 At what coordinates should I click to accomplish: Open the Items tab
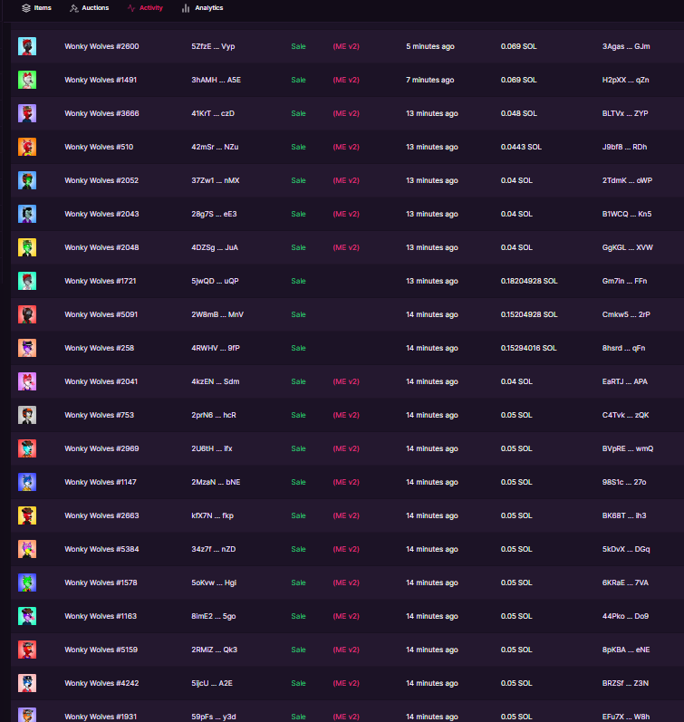point(37,8)
